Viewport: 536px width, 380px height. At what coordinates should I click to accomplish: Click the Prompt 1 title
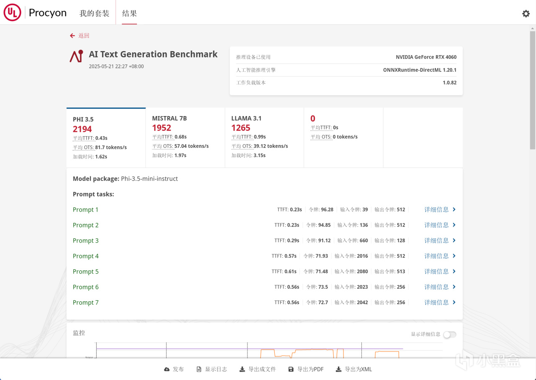85,209
